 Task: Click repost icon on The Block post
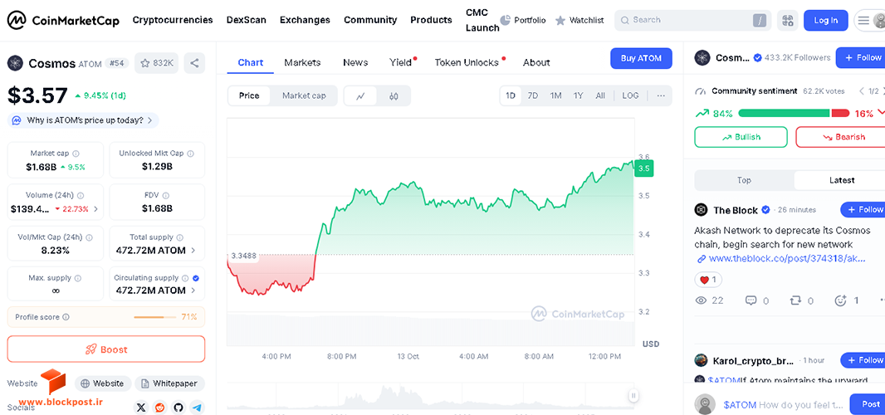click(x=795, y=300)
